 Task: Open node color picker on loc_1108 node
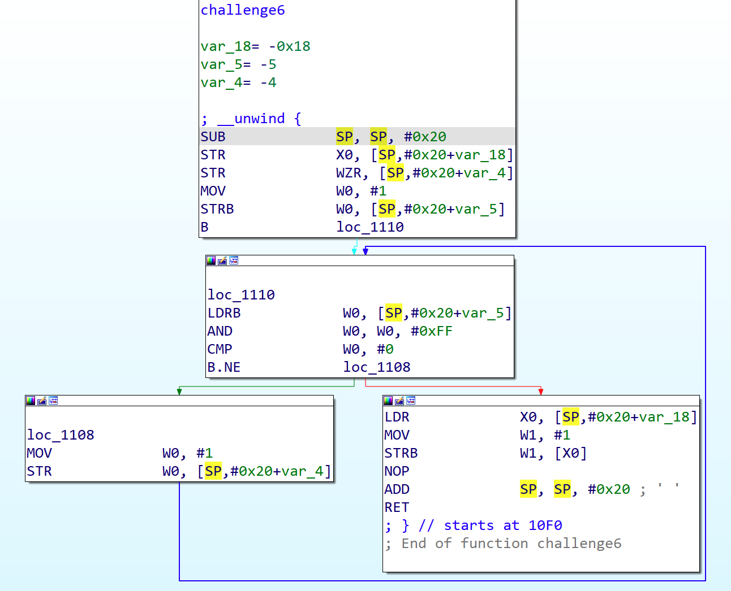31,401
